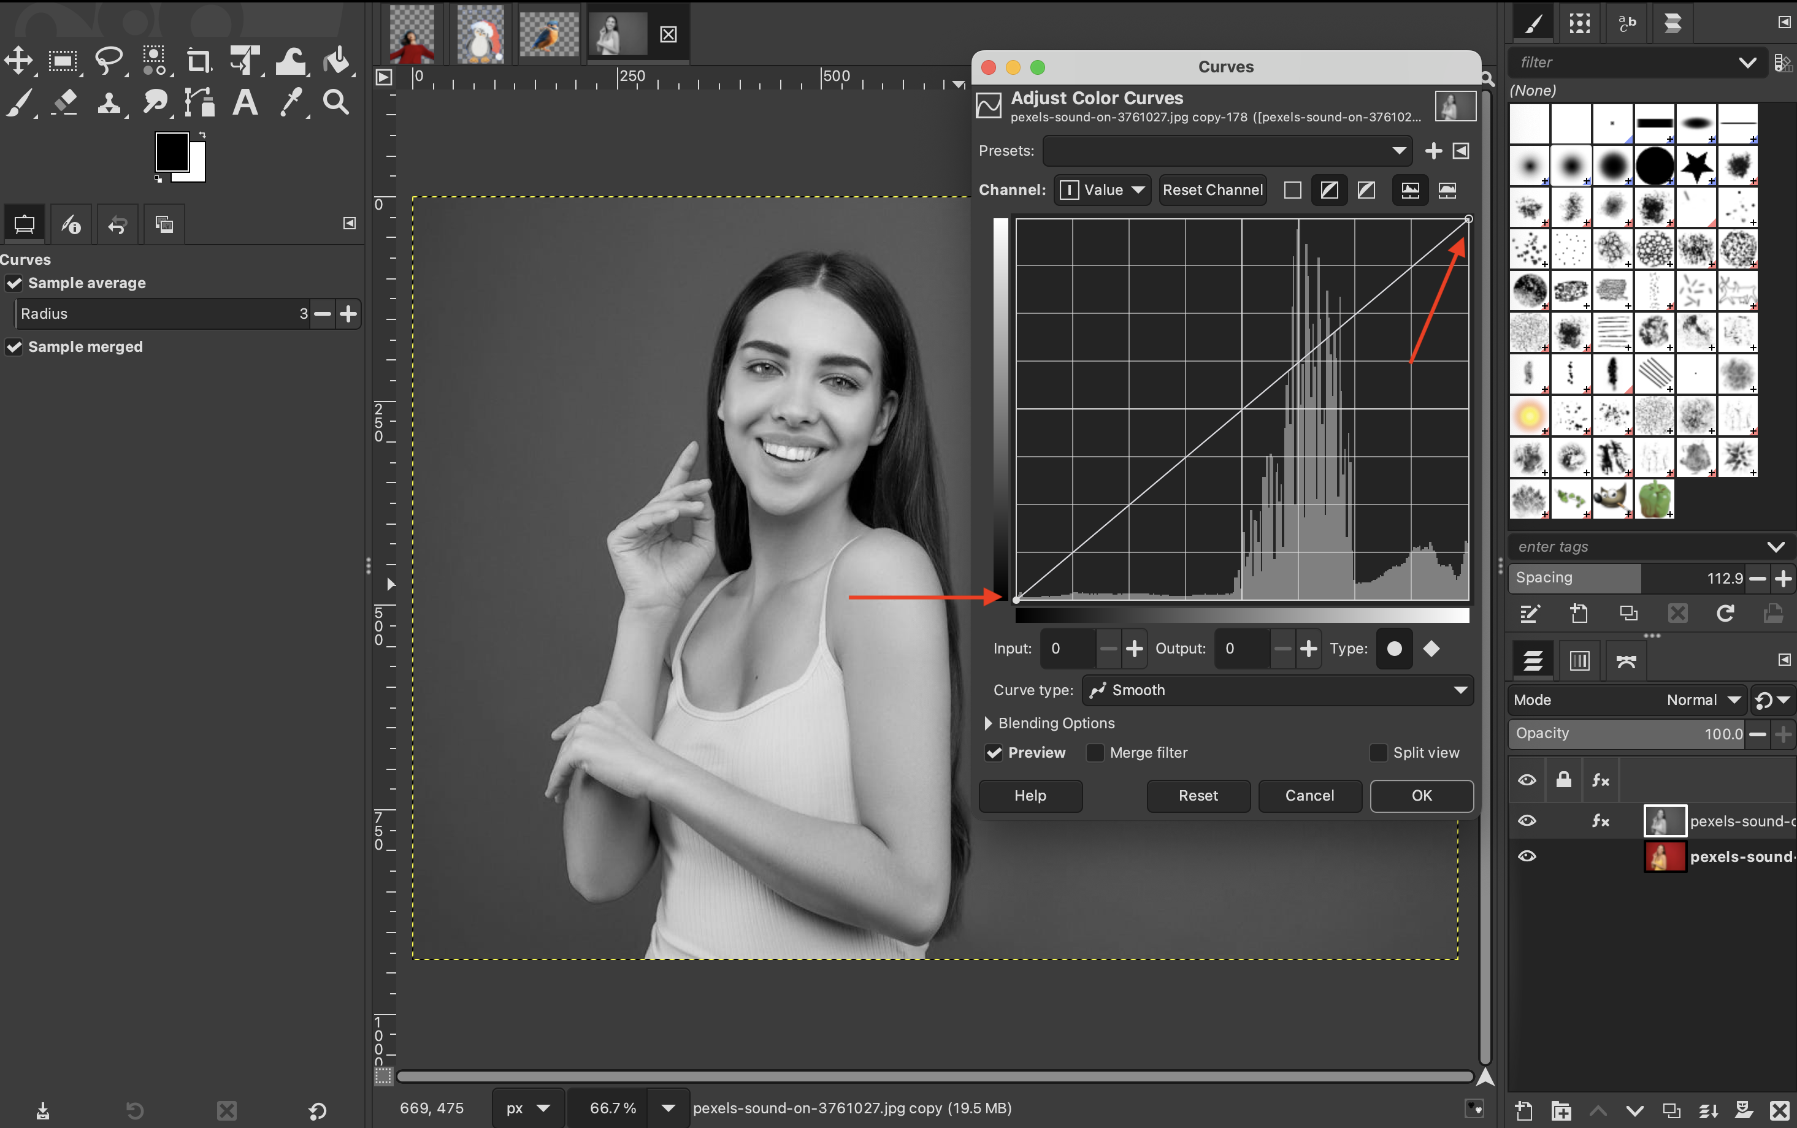
Task: Open the Channel Value dropdown
Action: pos(1102,189)
